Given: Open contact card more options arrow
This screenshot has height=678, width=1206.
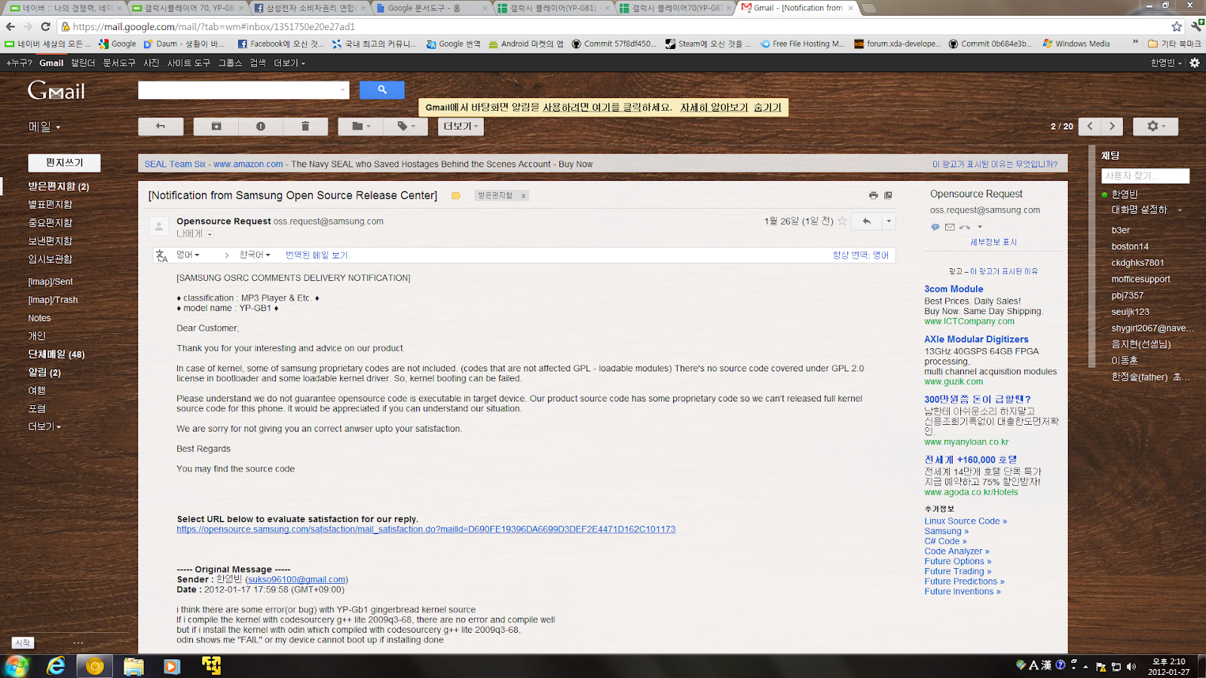Looking at the screenshot, I should click(x=980, y=227).
